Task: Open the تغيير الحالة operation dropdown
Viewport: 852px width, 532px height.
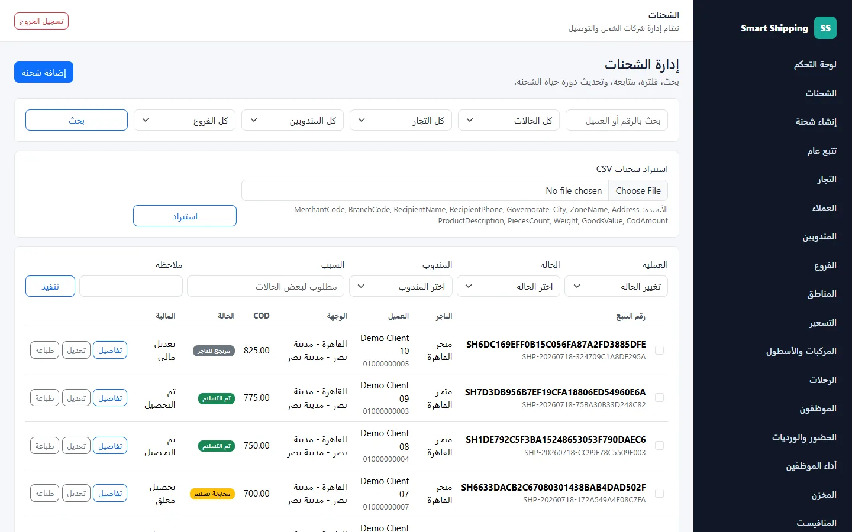Action: 617,286
